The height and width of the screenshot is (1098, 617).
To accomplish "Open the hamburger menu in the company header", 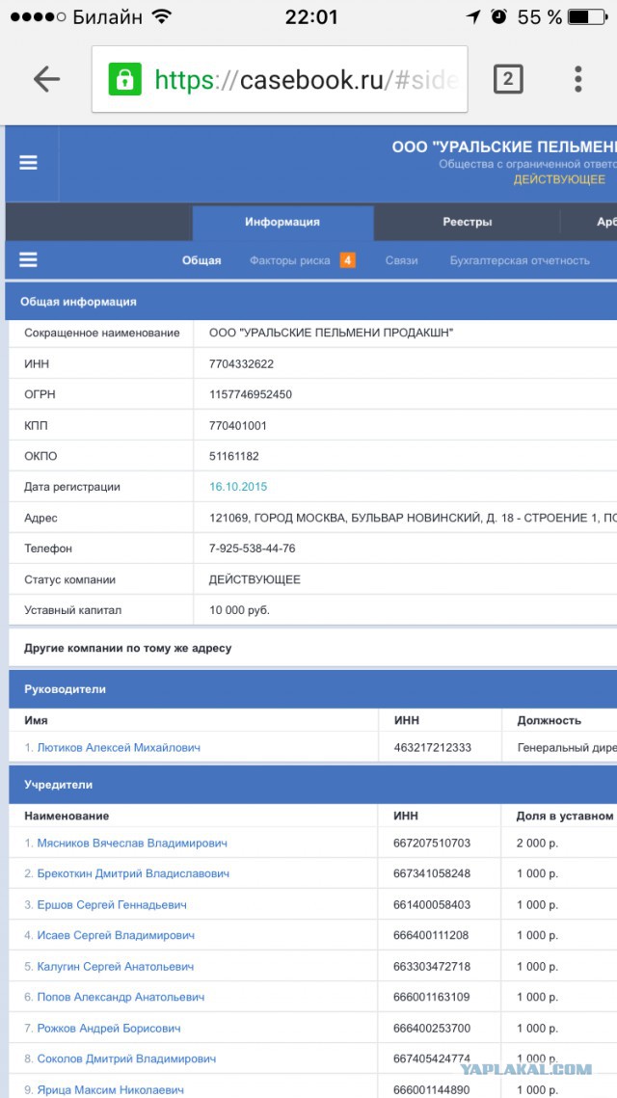I will click(x=28, y=163).
